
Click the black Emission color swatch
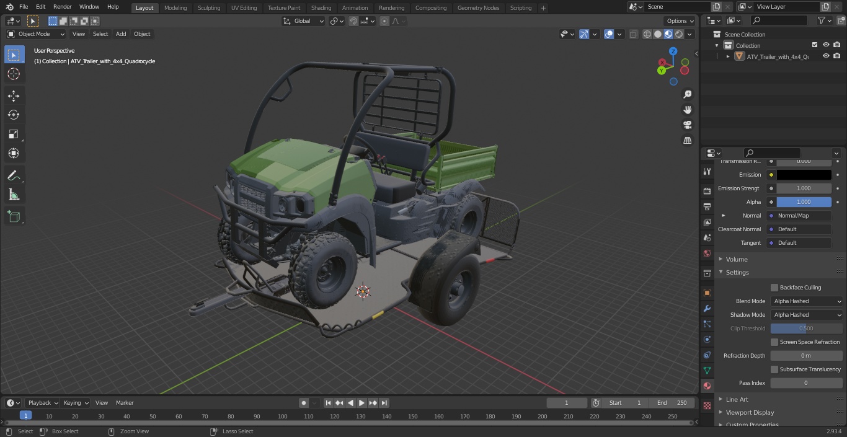(x=804, y=175)
